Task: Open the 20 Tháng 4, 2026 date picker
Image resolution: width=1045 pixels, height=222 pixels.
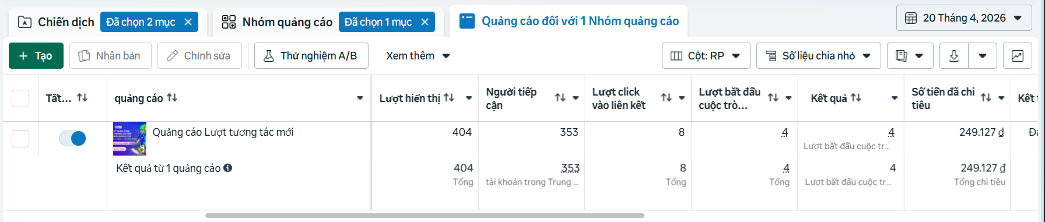Action: pos(964,18)
